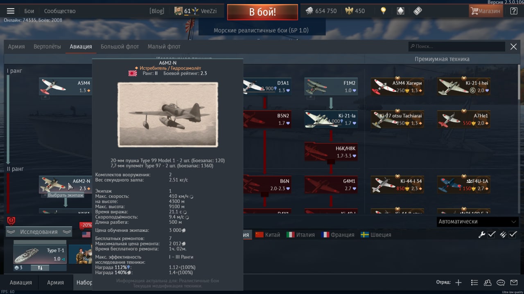Click the lightbulb hints icon

point(383,11)
